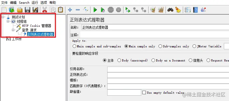
Task: Select 工作台 tree node
Action: pos(16,39)
